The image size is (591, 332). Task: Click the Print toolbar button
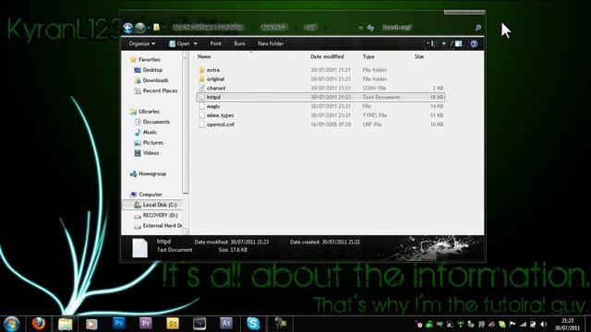(x=215, y=43)
